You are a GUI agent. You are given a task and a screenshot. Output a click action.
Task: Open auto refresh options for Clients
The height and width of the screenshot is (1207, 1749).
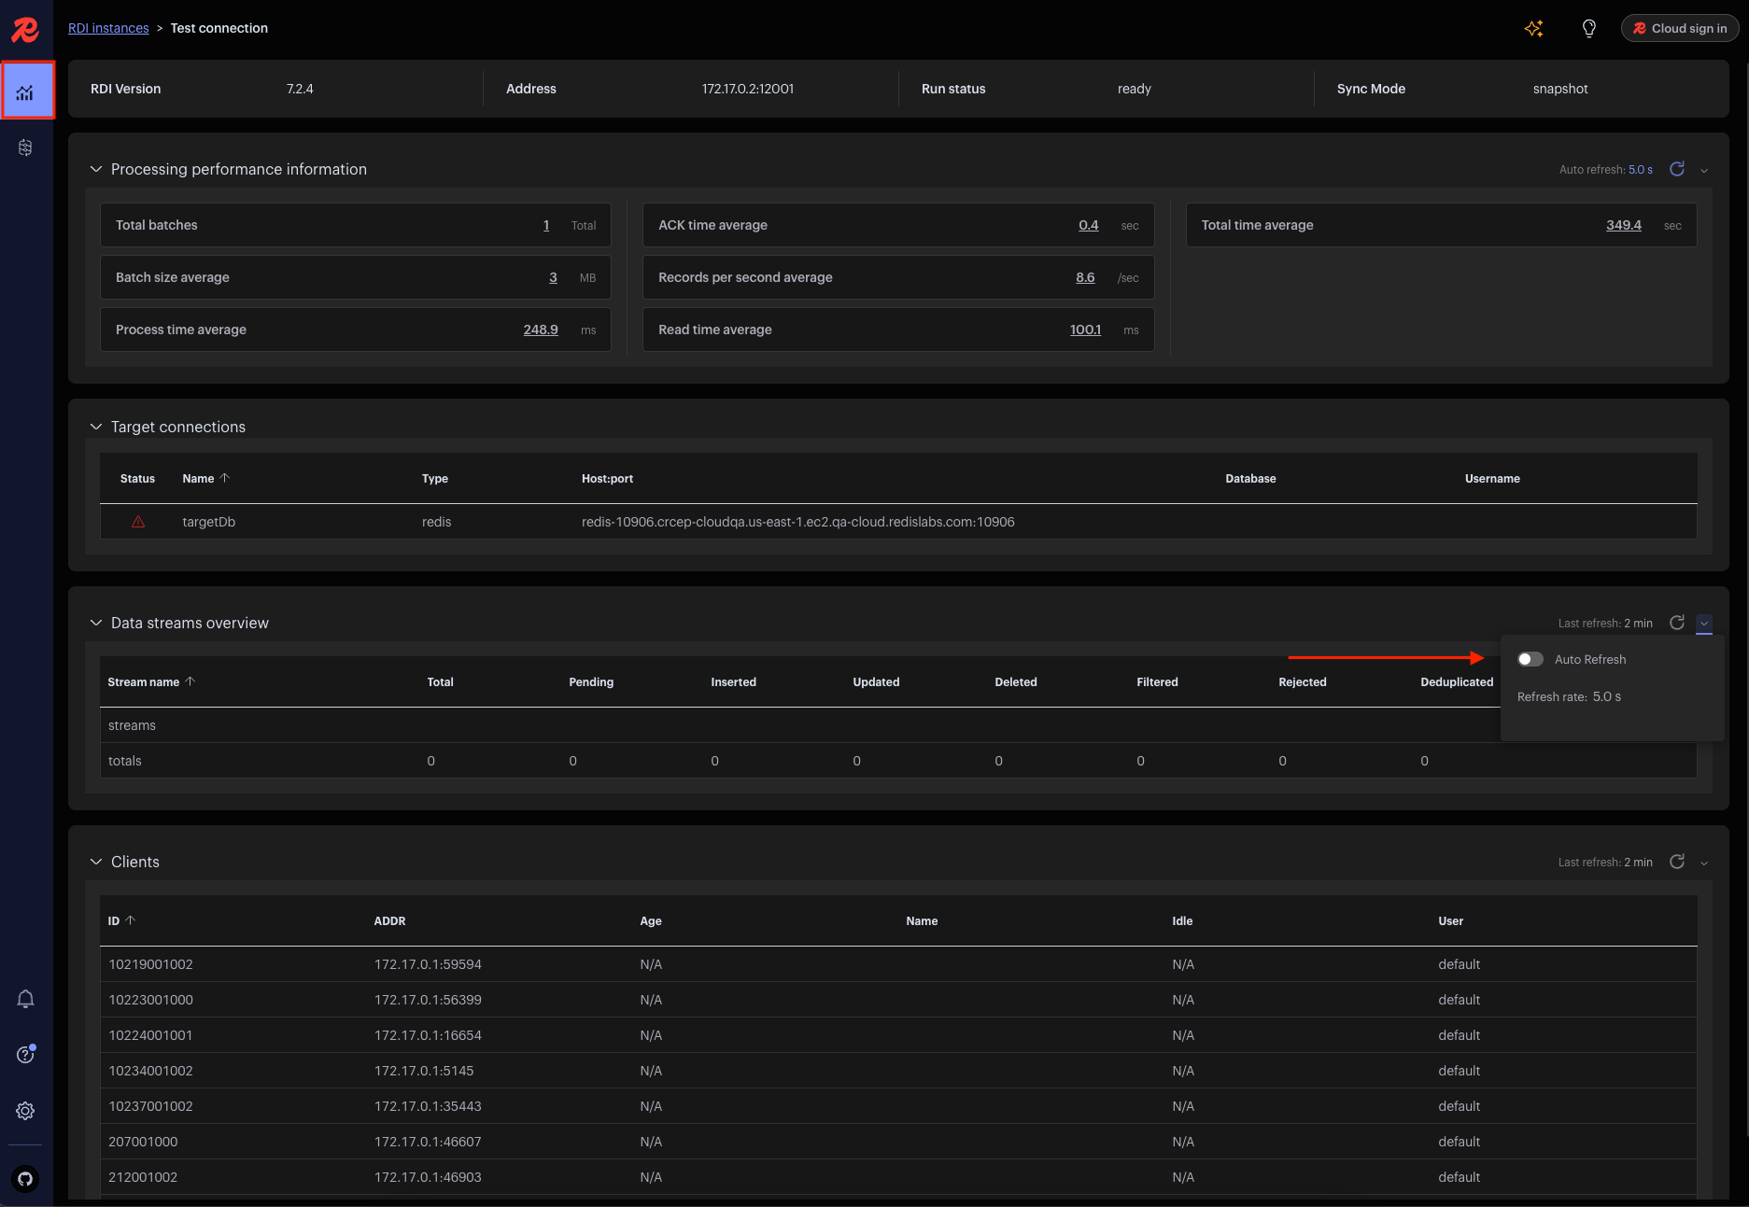pos(1704,863)
